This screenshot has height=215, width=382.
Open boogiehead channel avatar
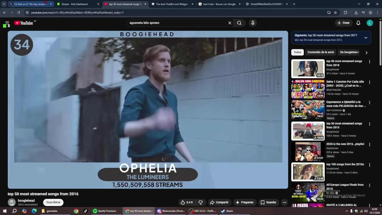[12, 202]
